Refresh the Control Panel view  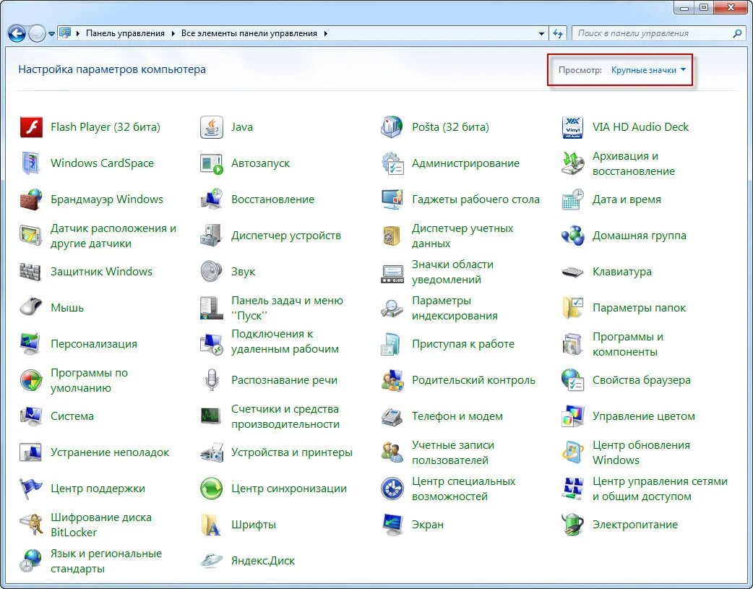point(558,34)
